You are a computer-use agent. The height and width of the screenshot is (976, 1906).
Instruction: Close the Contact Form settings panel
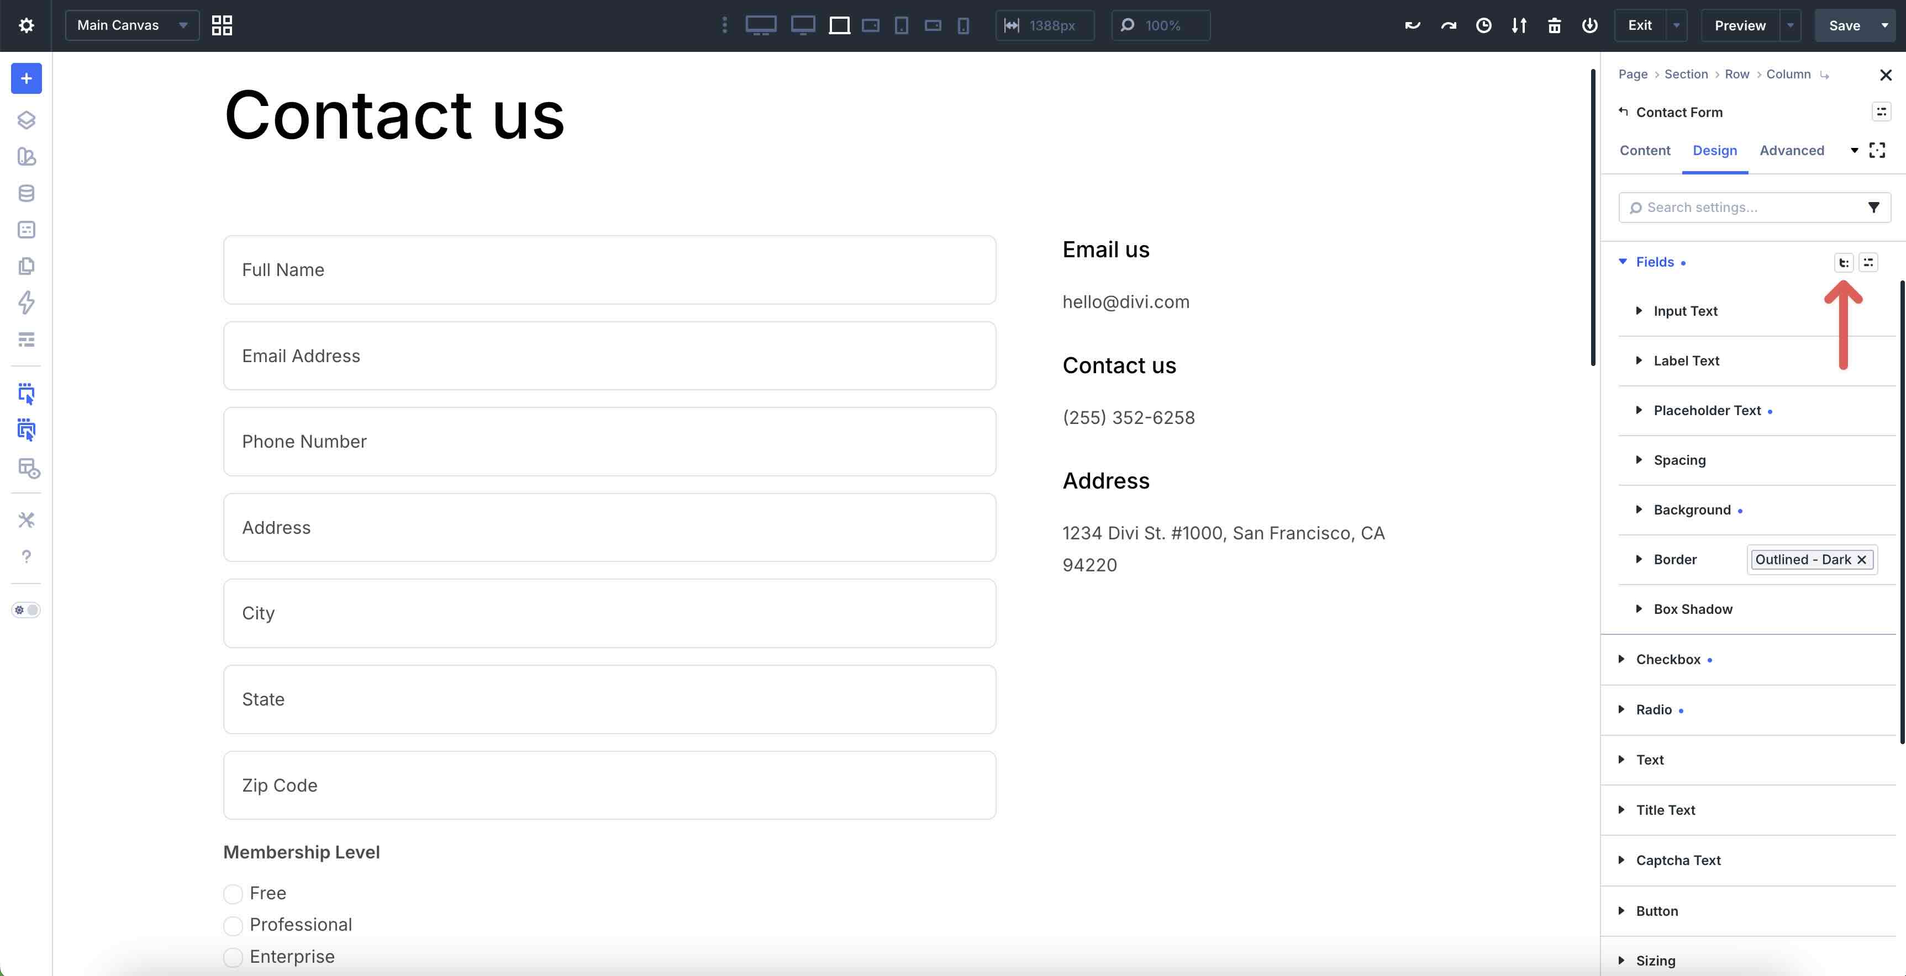(x=1885, y=75)
